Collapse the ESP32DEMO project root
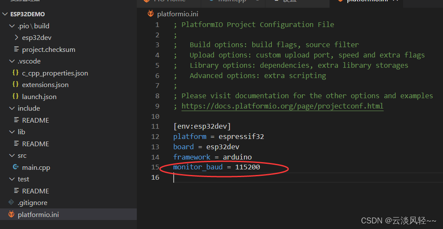Screen dimensions: 443x229 click(x=6, y=14)
